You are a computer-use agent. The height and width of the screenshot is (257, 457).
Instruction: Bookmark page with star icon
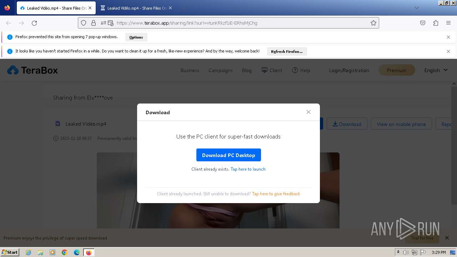click(x=373, y=23)
